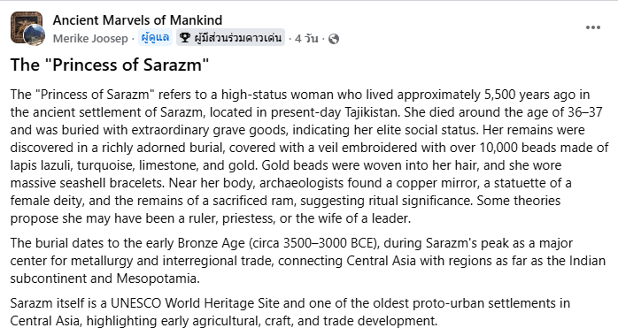Visit Merike Joosep's profile name link

[90, 39]
